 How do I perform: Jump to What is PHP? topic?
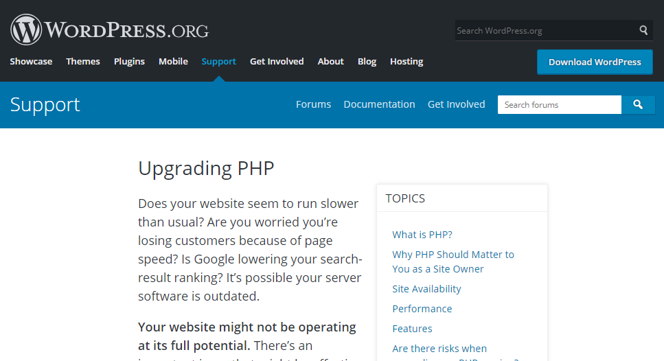[x=422, y=235]
